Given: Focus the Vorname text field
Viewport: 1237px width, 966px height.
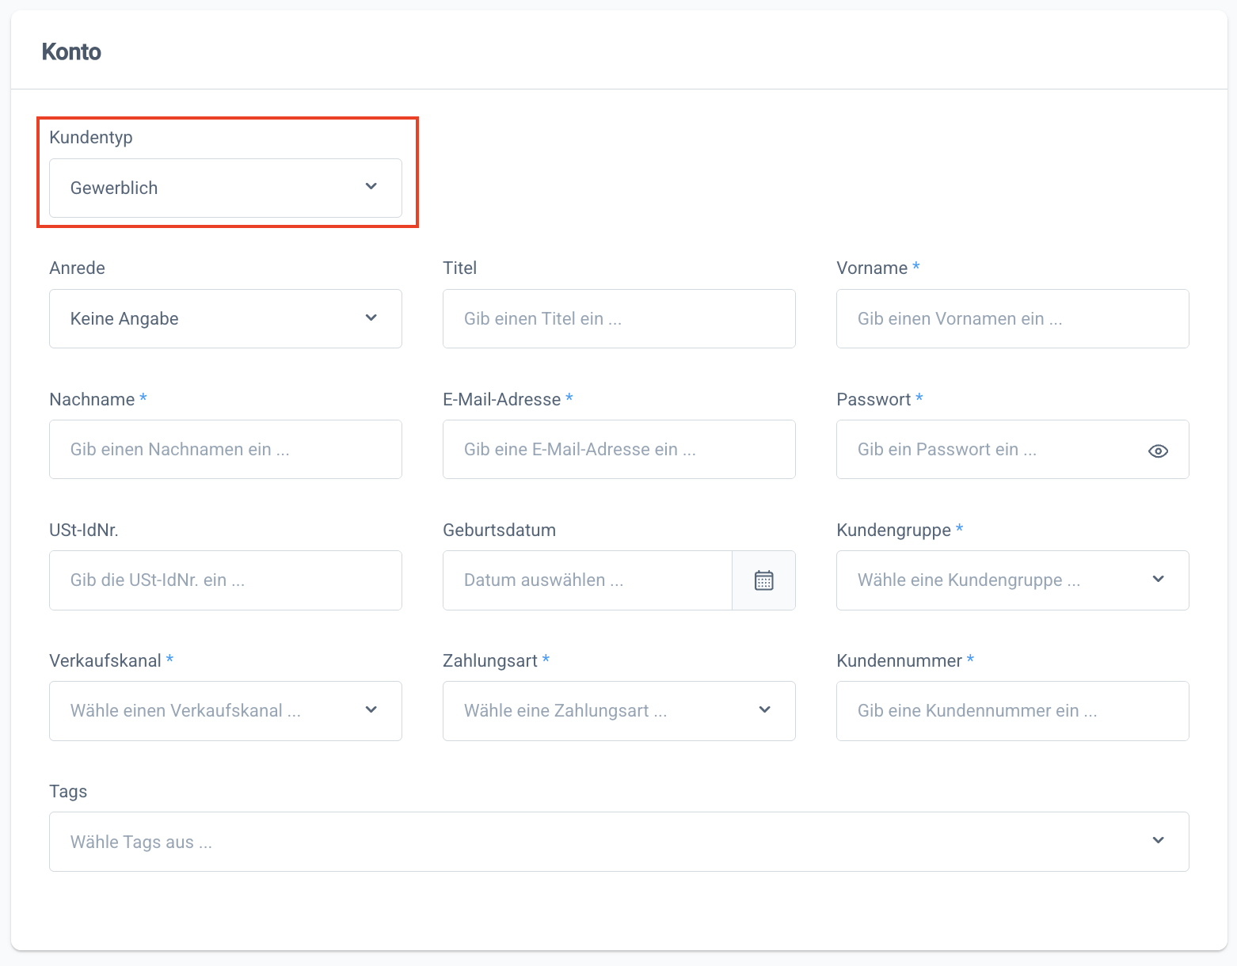Looking at the screenshot, I should coord(1011,318).
